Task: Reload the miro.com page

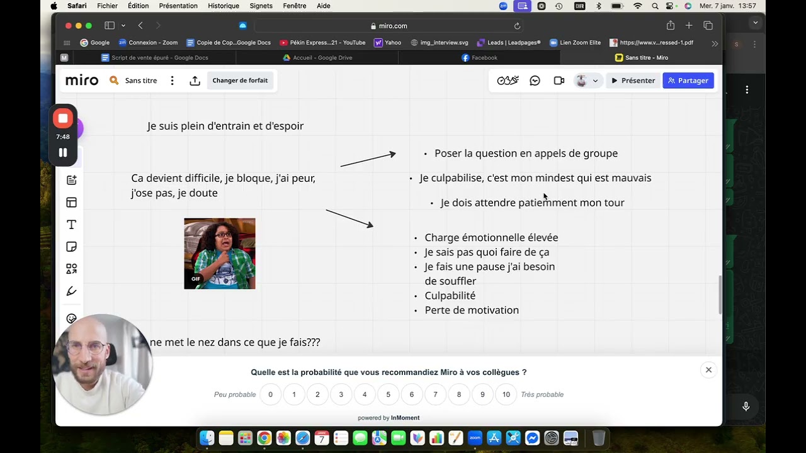Action: click(x=517, y=26)
